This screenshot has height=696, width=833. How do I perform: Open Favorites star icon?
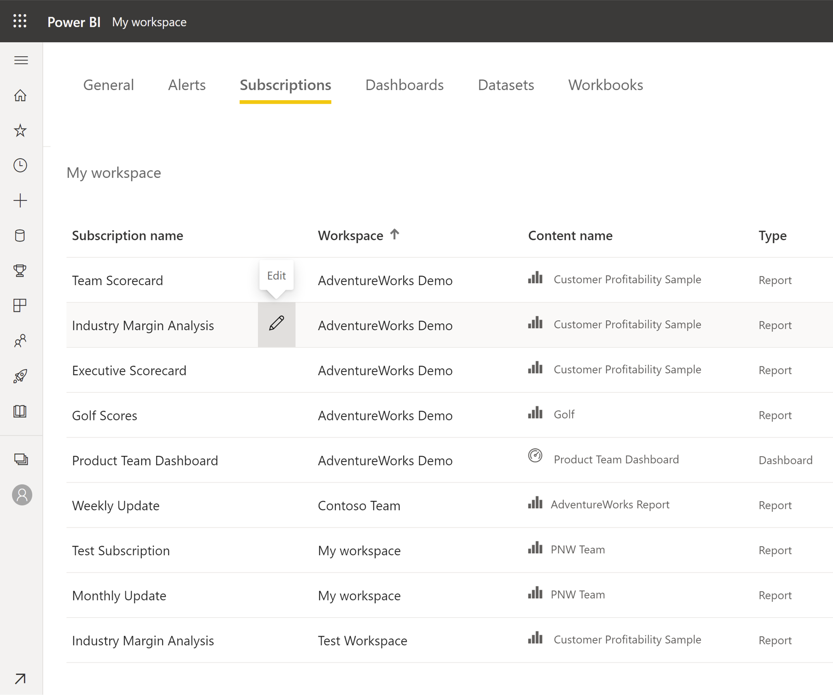point(20,131)
